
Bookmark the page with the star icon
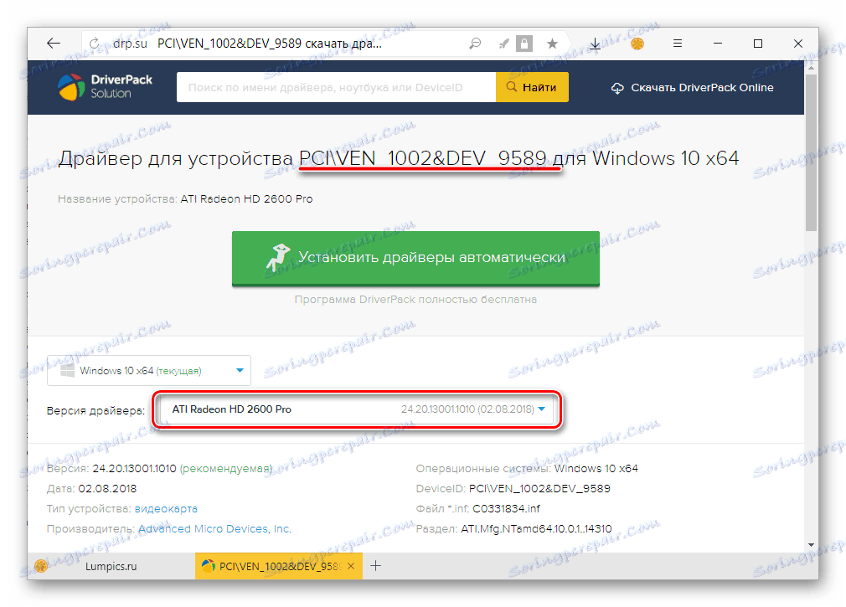pyautogui.click(x=552, y=43)
